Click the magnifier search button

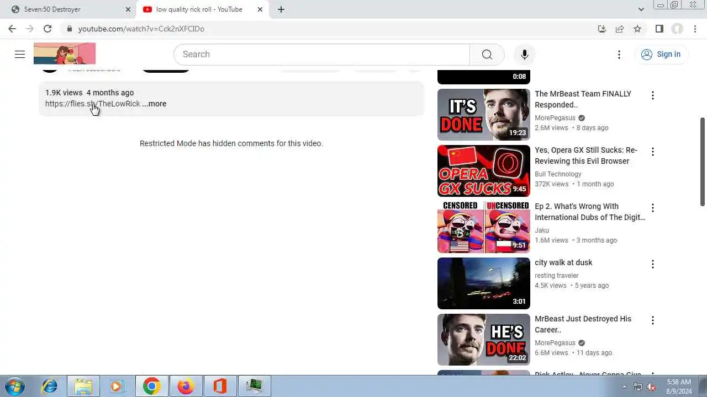click(487, 54)
